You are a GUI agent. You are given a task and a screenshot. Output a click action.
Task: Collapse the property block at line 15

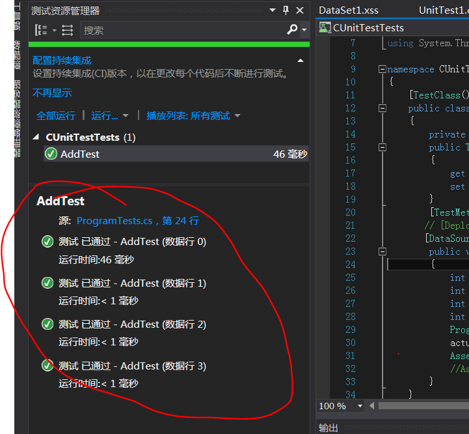[x=382, y=147]
